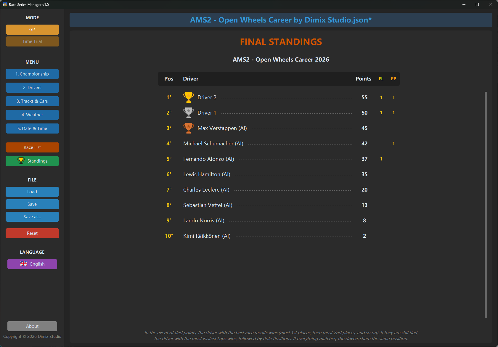Click the bronze trophy beside Max Verstappen

[188, 128]
